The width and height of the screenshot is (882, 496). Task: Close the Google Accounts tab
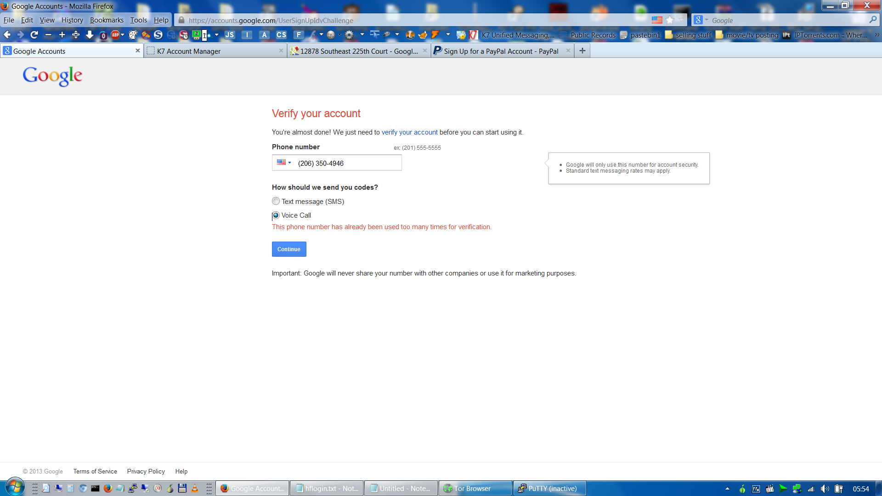137,51
